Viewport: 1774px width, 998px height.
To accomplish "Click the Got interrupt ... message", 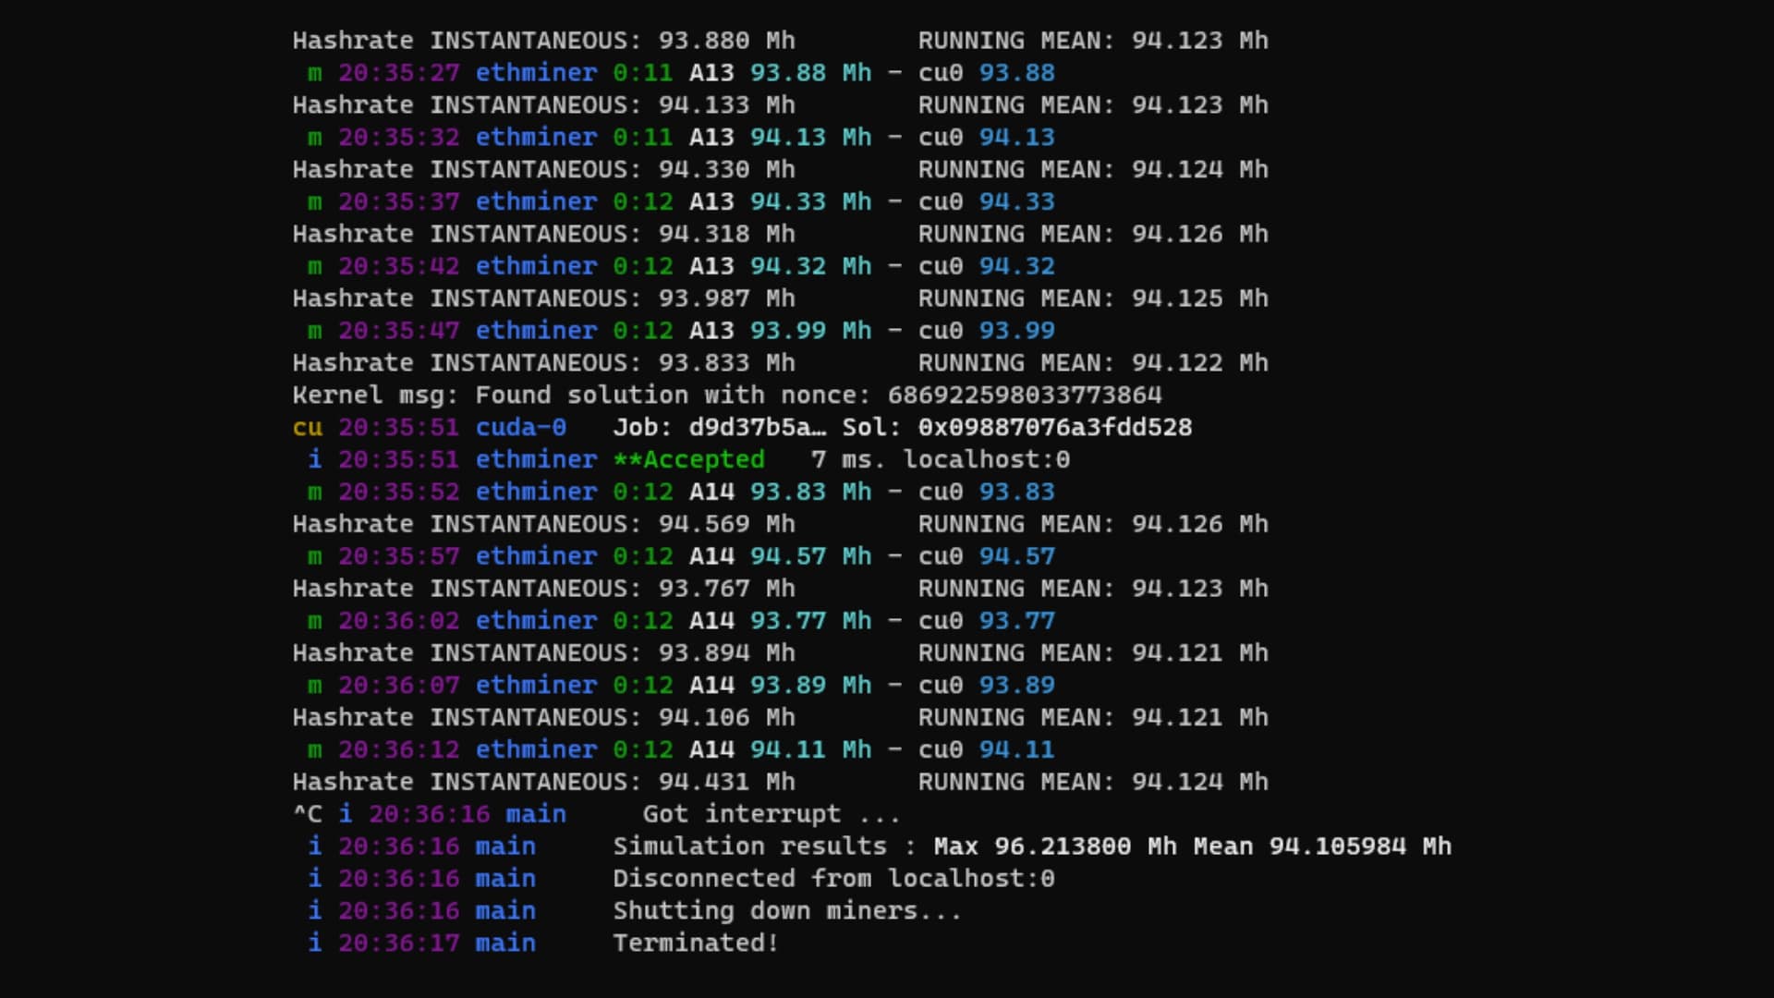I will [x=772, y=814].
